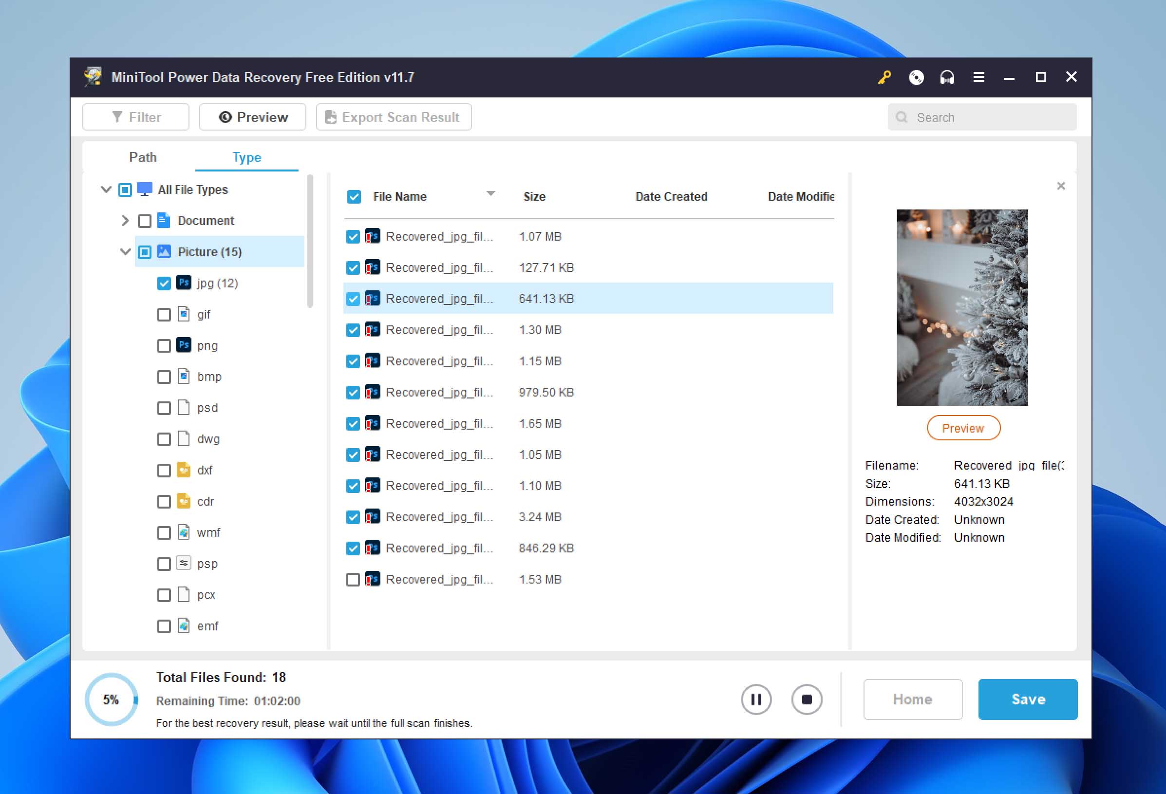Click the cdr file icon

(184, 501)
